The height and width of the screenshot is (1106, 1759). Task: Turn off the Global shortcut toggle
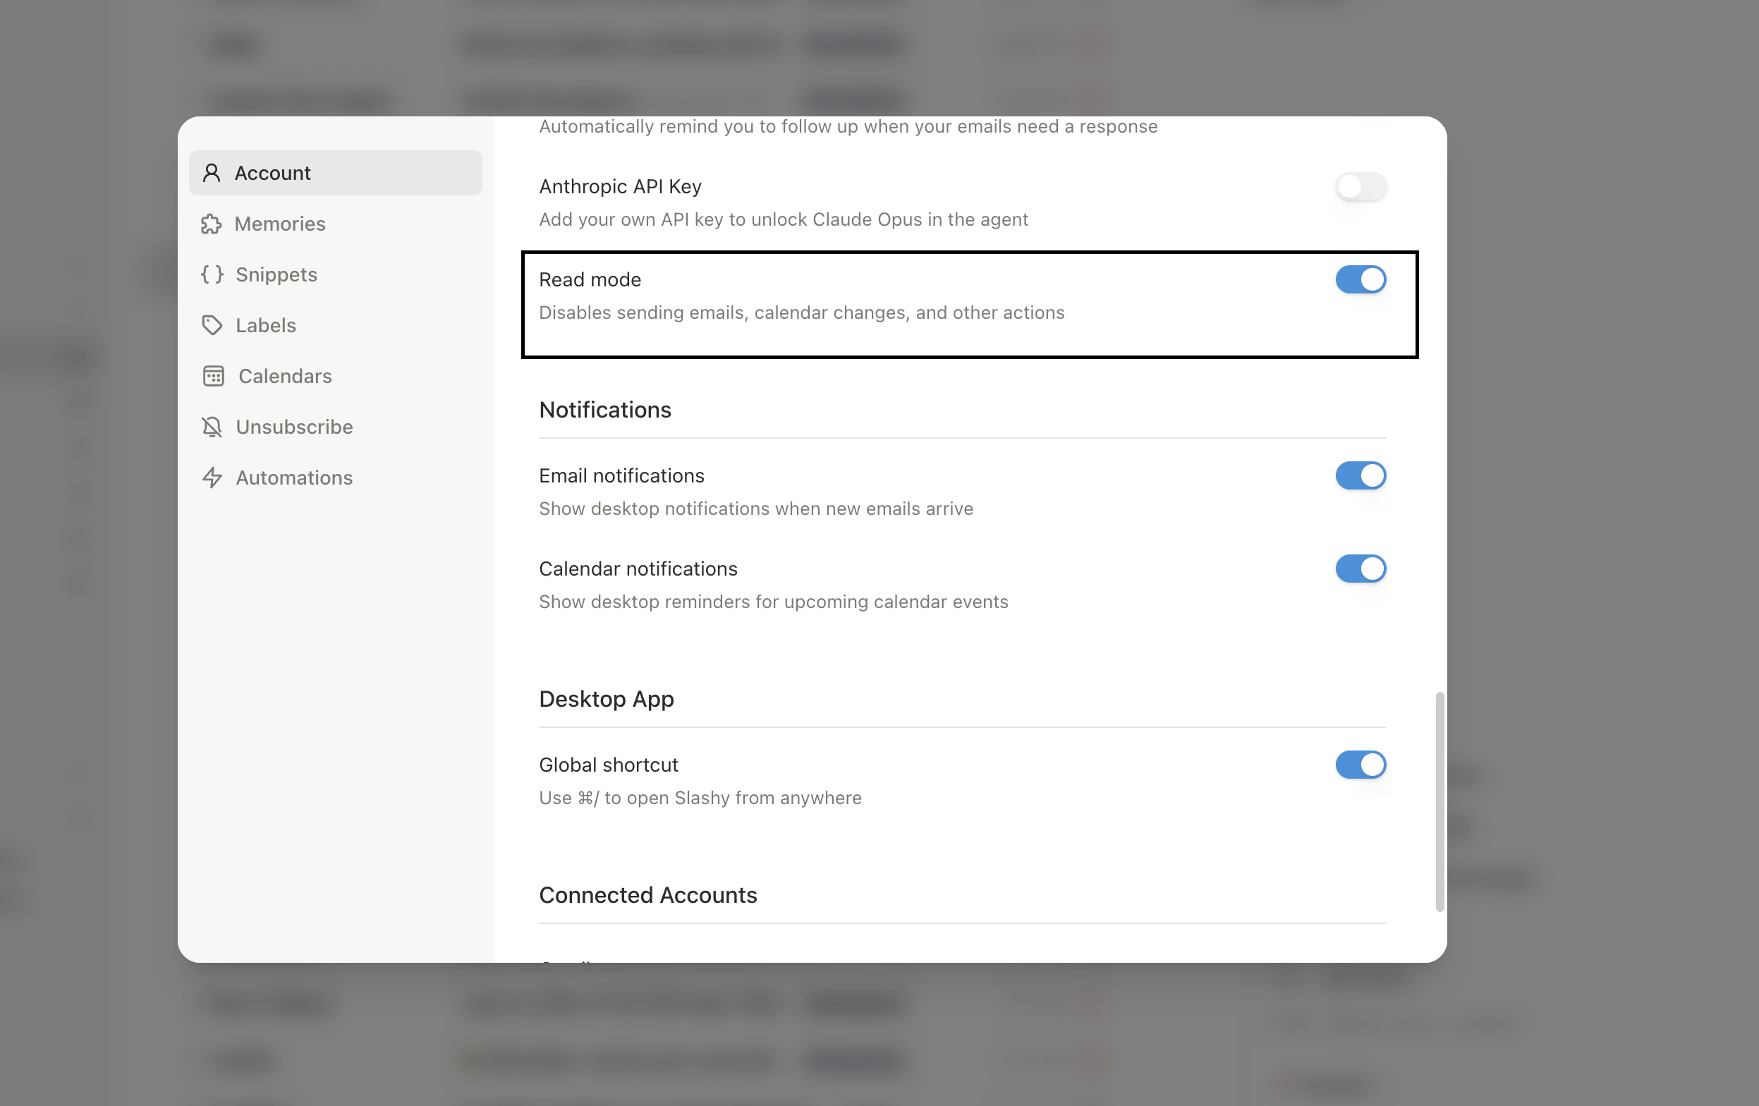pyautogui.click(x=1360, y=765)
